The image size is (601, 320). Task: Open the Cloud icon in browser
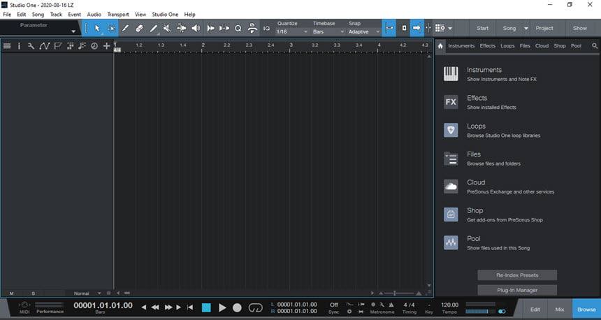[451, 187]
